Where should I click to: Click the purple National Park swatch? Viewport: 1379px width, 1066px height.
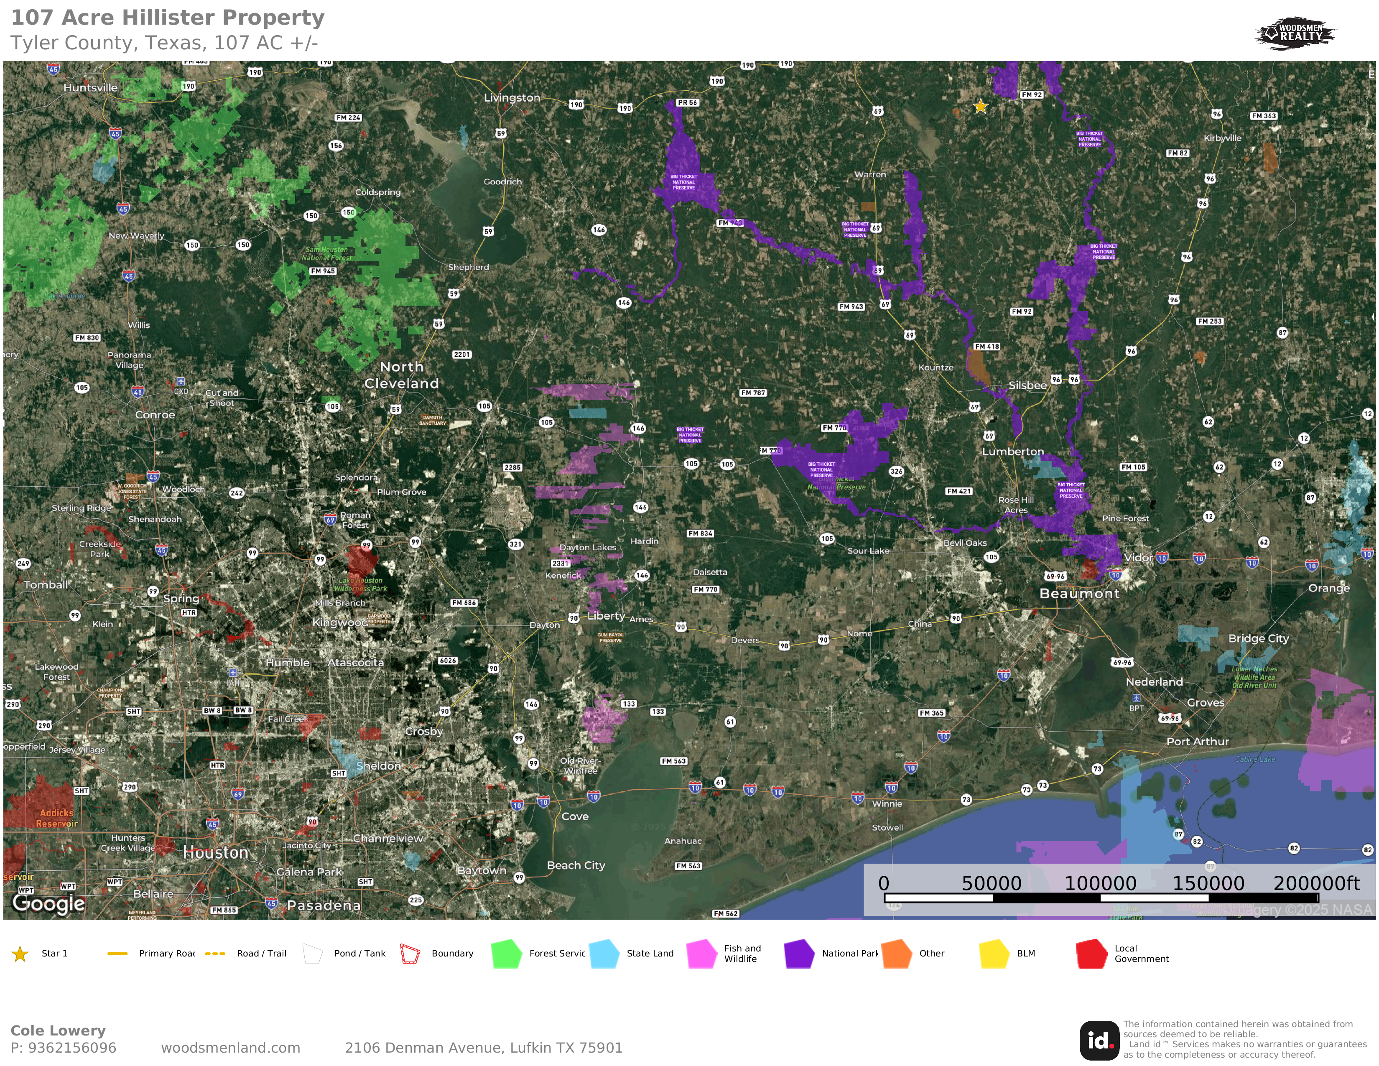[799, 954]
